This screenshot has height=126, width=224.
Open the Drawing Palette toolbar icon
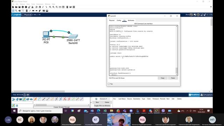60,7
